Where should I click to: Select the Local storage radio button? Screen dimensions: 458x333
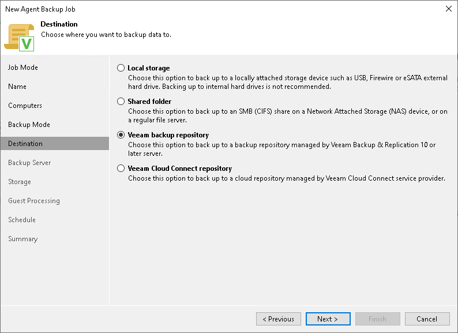point(121,68)
